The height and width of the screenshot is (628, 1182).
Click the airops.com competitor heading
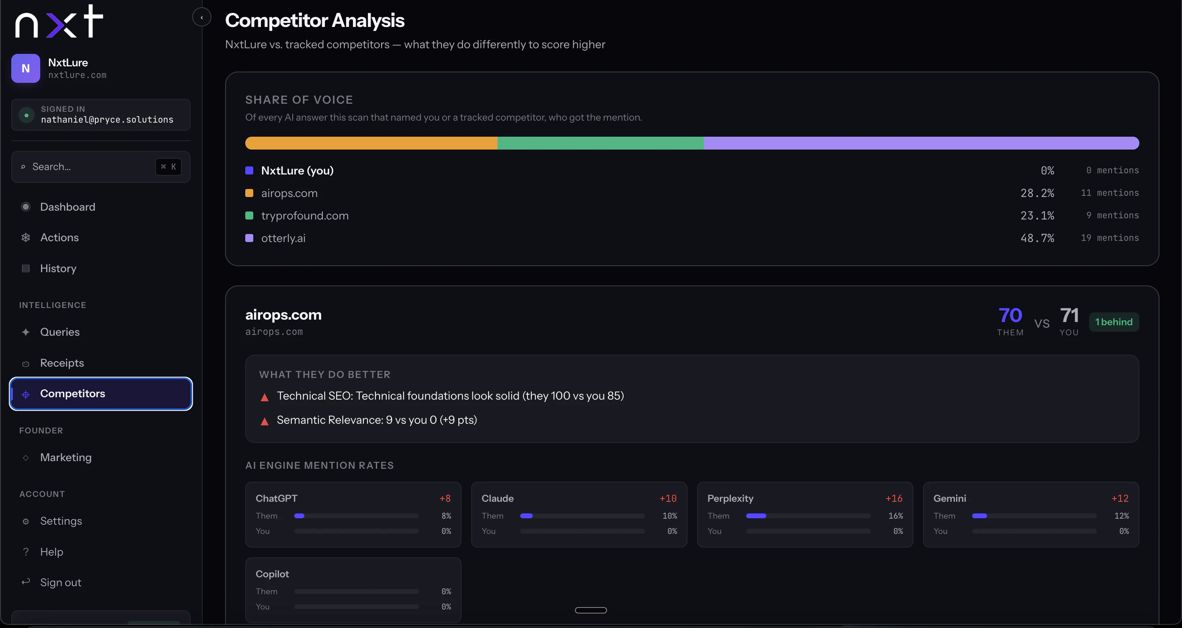pyautogui.click(x=283, y=315)
